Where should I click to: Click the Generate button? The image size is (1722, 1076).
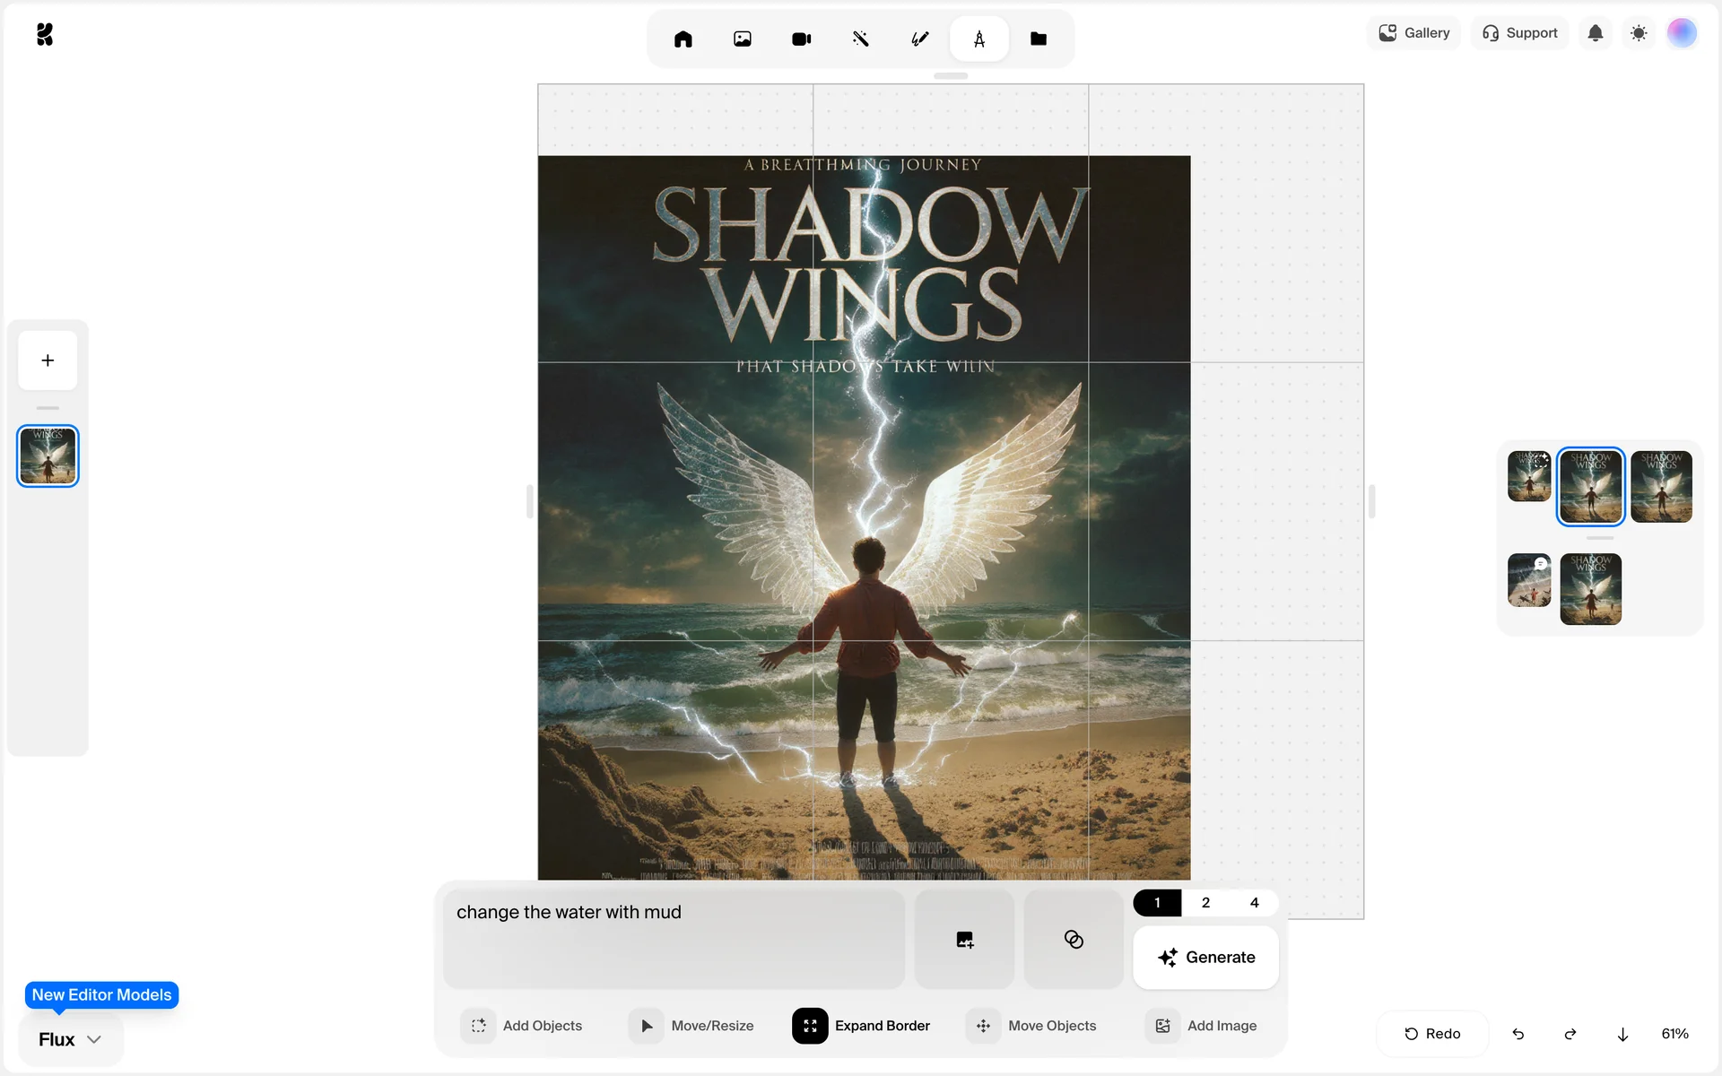coord(1205,958)
